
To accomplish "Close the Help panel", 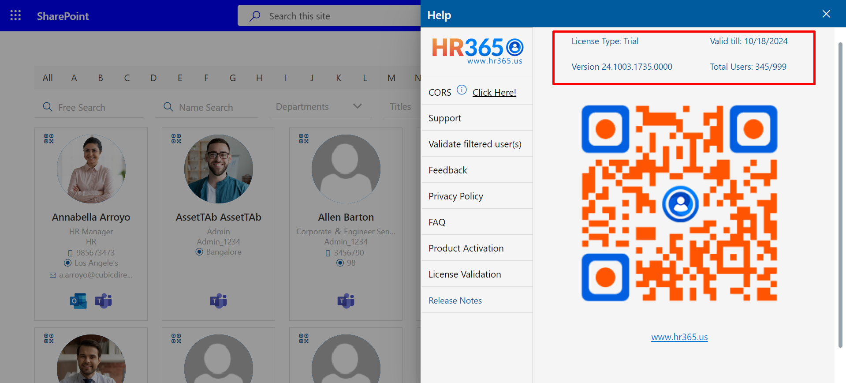I will coord(826,14).
